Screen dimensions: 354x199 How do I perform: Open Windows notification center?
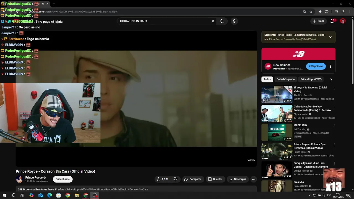348,195
